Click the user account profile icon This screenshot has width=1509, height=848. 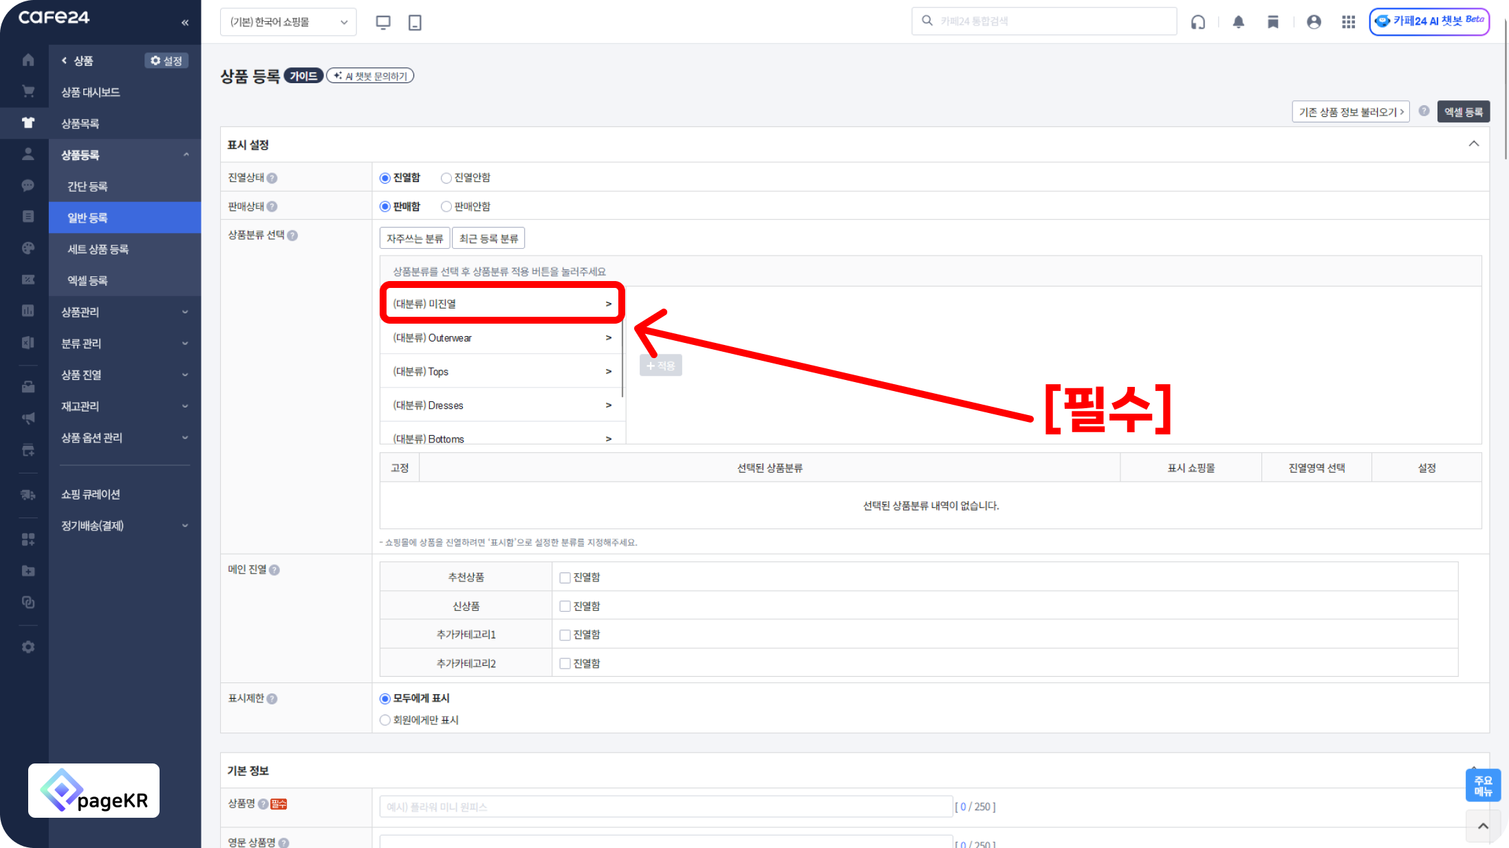(1314, 22)
